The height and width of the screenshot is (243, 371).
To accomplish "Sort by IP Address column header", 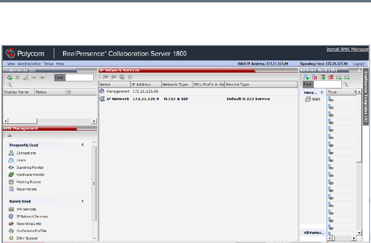I will tap(146, 84).
